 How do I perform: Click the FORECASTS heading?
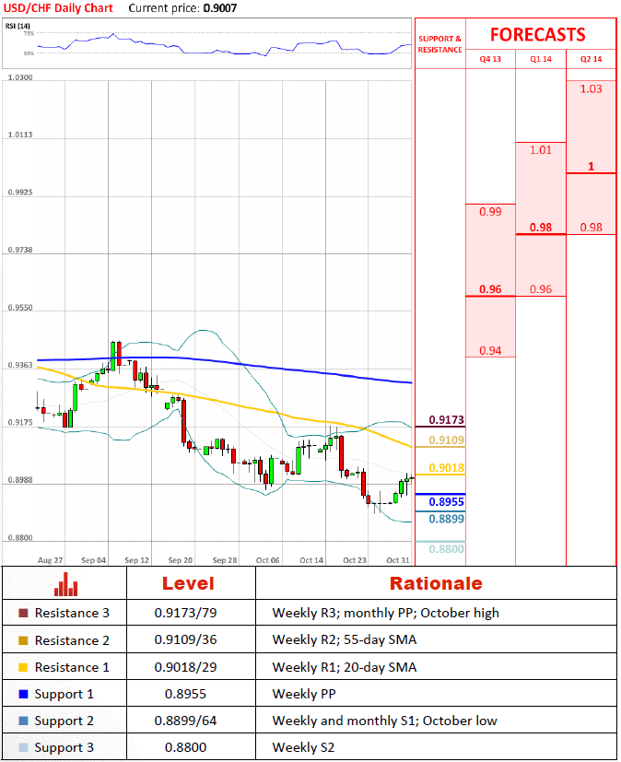pos(537,35)
